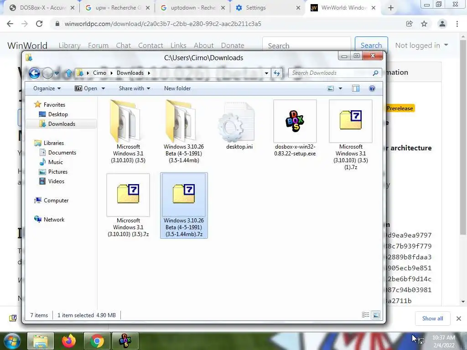467x350 pixels.
Task: Select Windows 3.10.26 Beta (4-5-1991) (3.5-1.44mb).7z archive
Action: (184, 206)
